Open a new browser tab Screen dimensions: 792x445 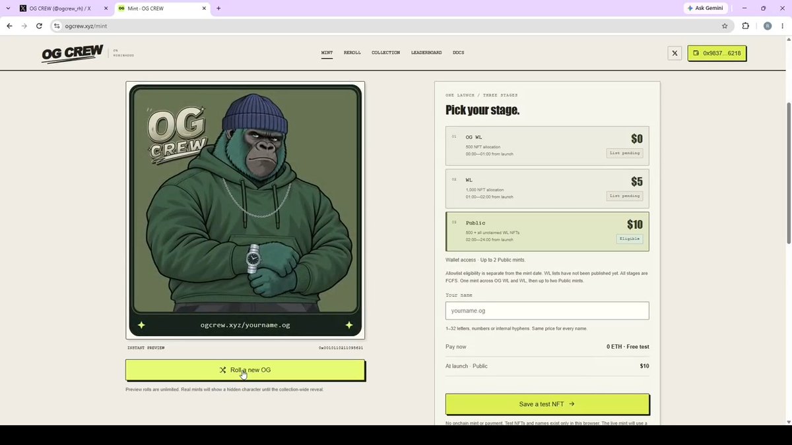tap(218, 9)
